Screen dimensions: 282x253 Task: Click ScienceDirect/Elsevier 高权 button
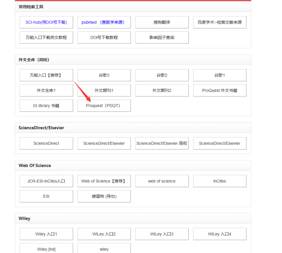162,143
